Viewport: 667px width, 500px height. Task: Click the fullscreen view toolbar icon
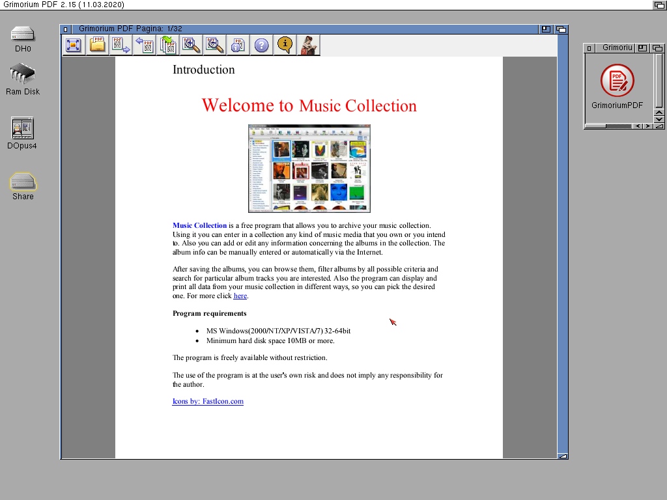pyautogui.click(x=73, y=45)
